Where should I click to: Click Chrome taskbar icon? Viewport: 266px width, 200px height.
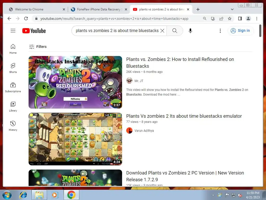(71, 195)
